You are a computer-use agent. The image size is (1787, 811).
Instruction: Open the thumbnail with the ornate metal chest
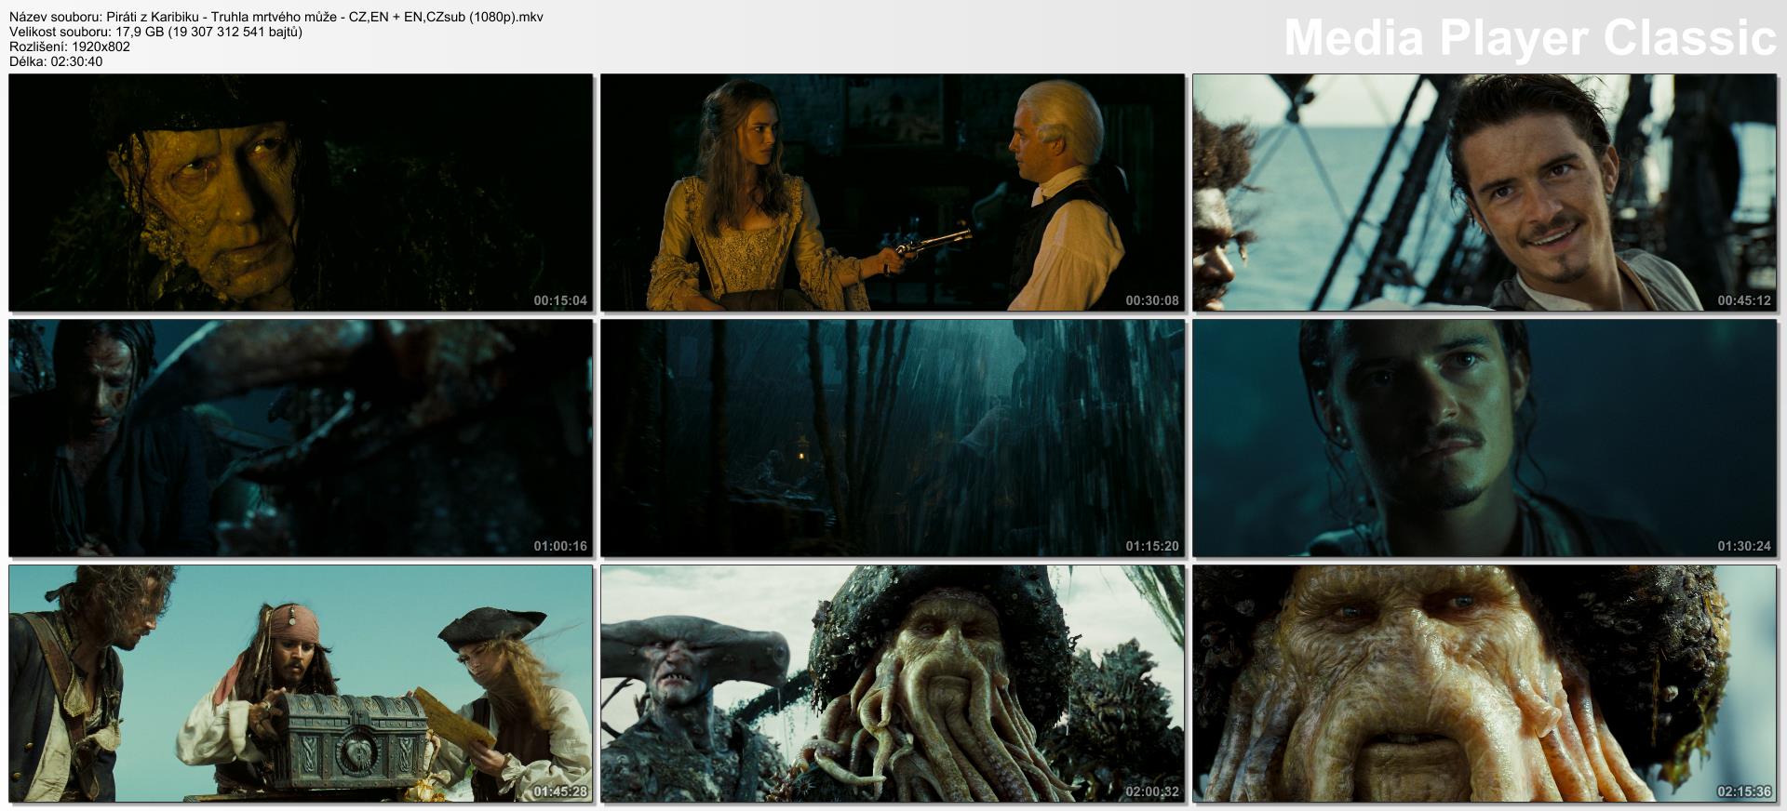point(300,683)
